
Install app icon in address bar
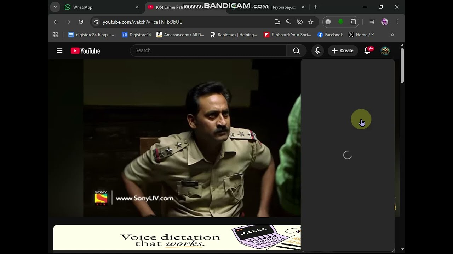277,22
